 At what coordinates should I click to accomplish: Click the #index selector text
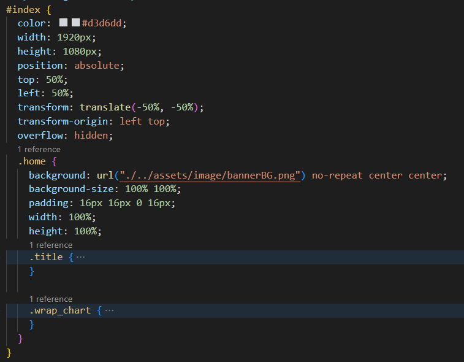pos(23,10)
